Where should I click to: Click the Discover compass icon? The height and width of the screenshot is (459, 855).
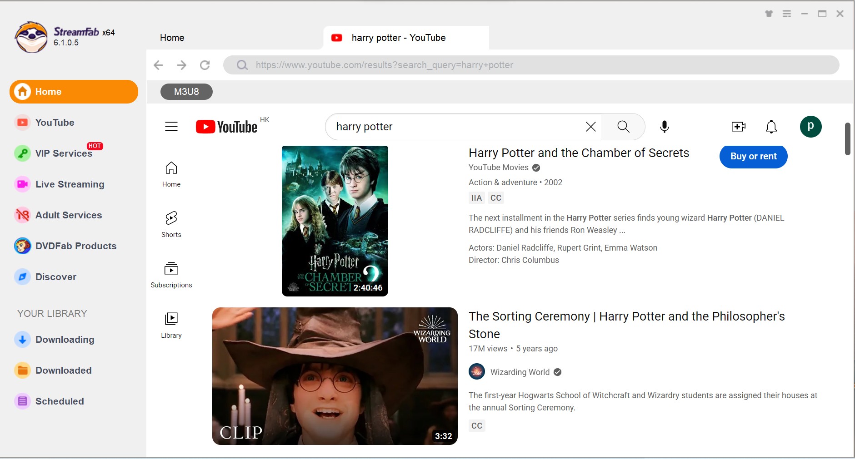pyautogui.click(x=22, y=277)
